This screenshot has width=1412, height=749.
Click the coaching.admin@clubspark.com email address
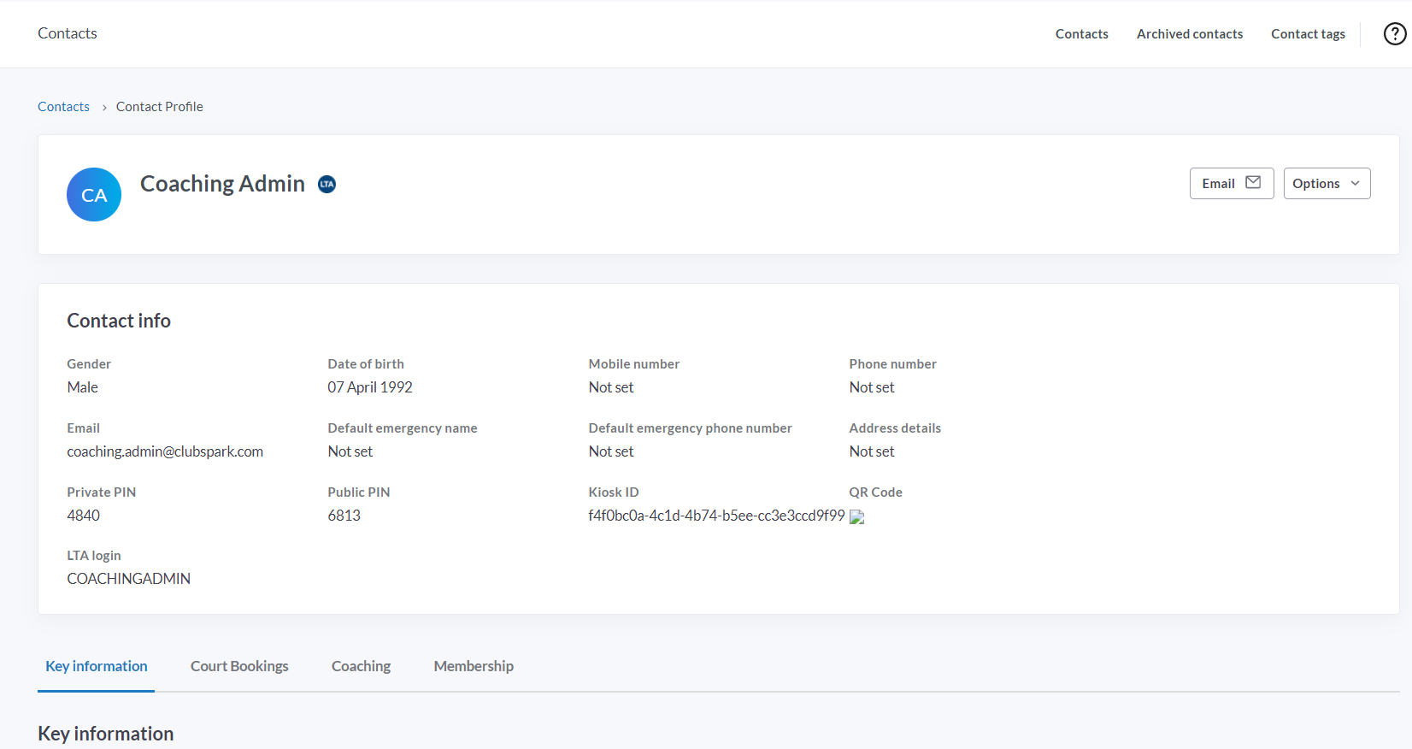click(x=165, y=451)
